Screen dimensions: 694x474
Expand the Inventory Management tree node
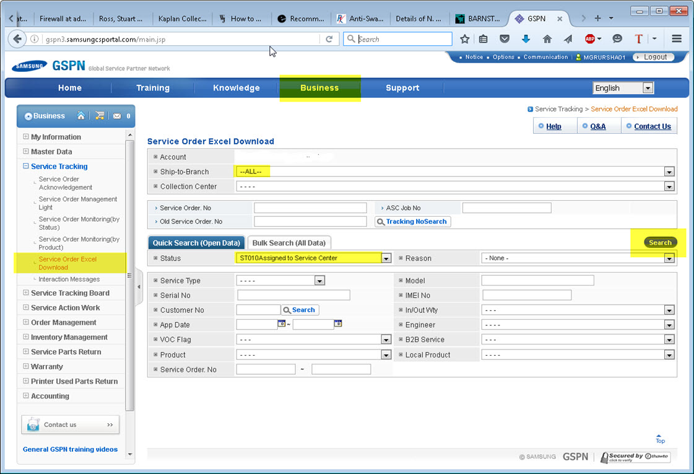pos(26,337)
